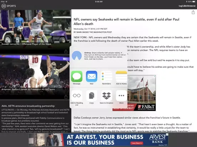Viewport: 197px width, 147px height.
Task: Close the FAB&T ad
Action: (x=155, y=76)
